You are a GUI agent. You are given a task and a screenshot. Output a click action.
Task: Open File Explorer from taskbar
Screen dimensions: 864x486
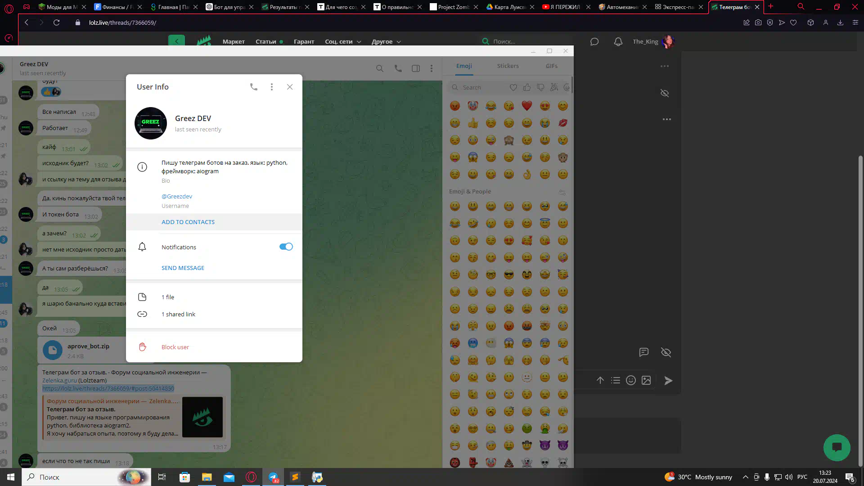click(x=207, y=477)
